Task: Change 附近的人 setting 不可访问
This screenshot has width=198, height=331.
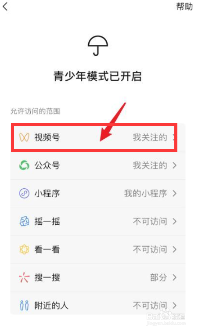Action: (150, 306)
